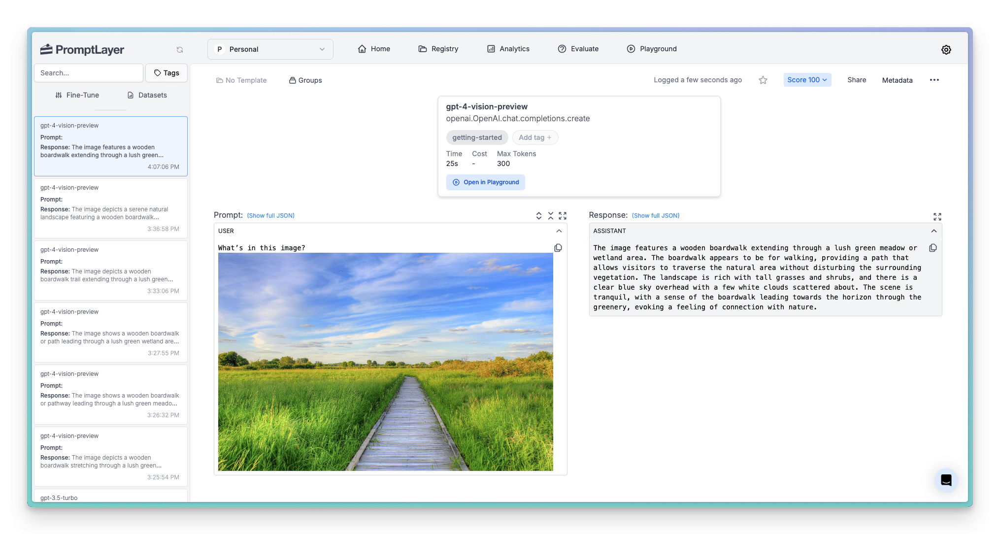Copy the user prompt text
Screen dimensions: 1000x534
(x=558, y=248)
